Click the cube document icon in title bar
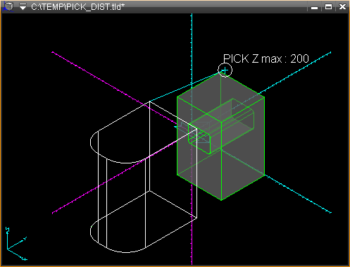 [8, 6]
